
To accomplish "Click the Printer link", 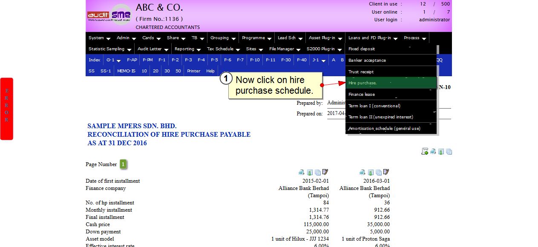I will click(x=193, y=71).
